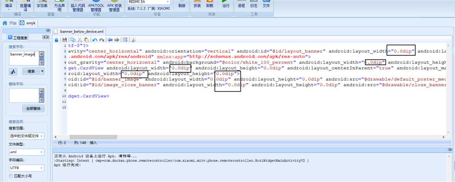Click the '行: 2' status bar entry

click(x=62, y=143)
